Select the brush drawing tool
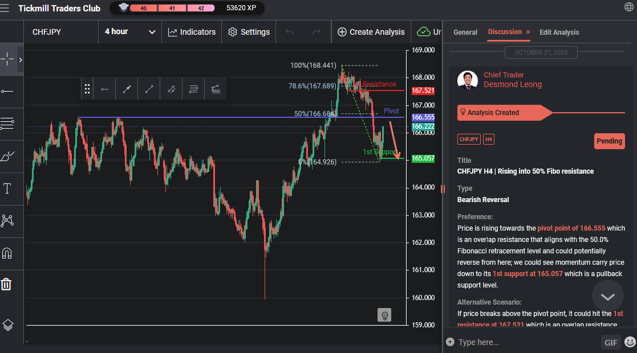The height and width of the screenshot is (353, 637). tap(7, 156)
